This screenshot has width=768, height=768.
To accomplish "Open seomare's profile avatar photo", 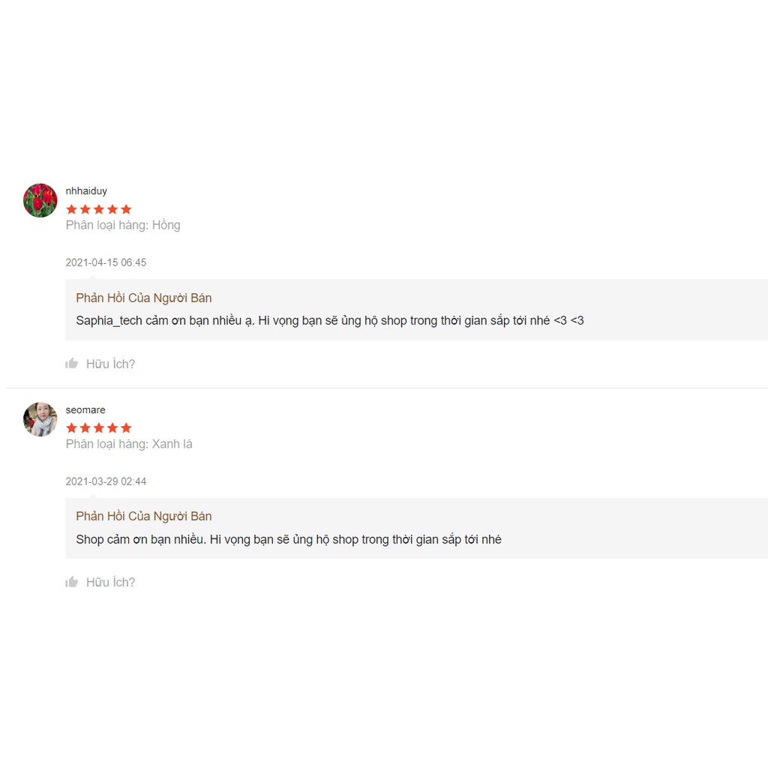I will pos(40,418).
